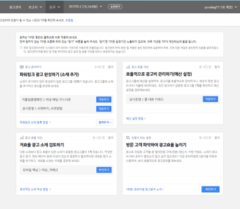Close the 파워링크 광고 완성하기 tip
Viewport: 240px width, 209px height.
(111, 67)
